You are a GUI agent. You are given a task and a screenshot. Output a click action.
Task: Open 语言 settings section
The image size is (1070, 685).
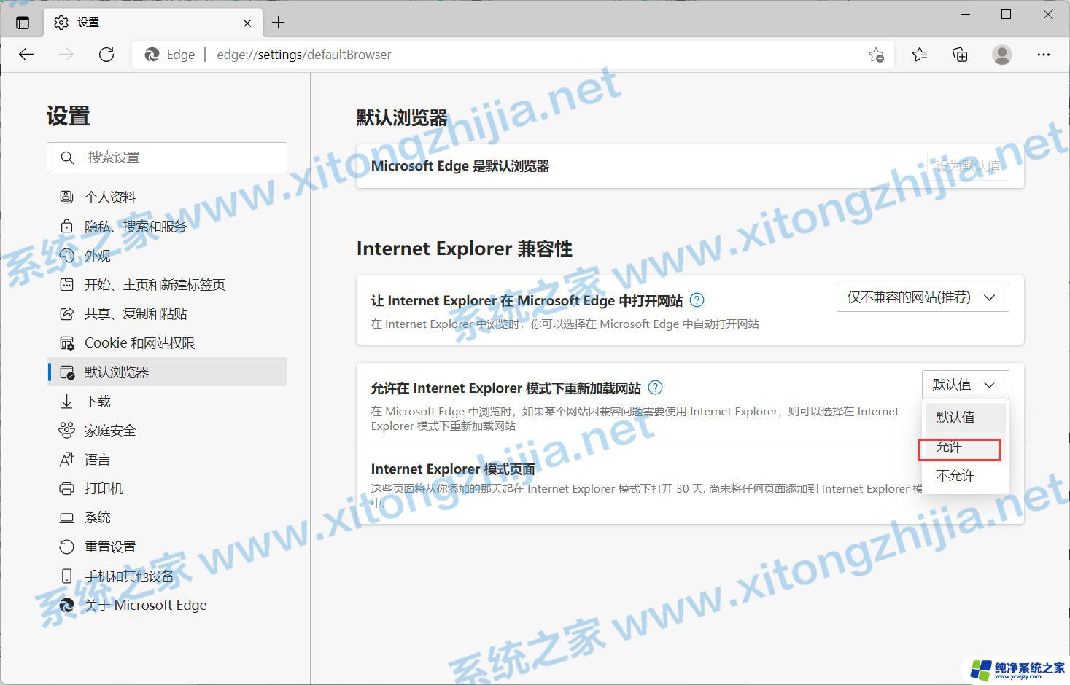point(167,459)
